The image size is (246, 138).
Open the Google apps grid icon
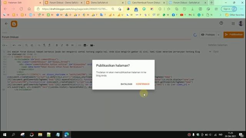point(233,23)
